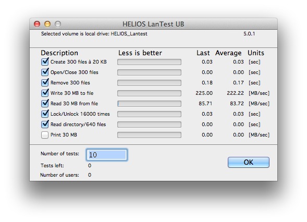Focus the Number of tests field
Viewport: 307px width, 222px height.
(107, 155)
